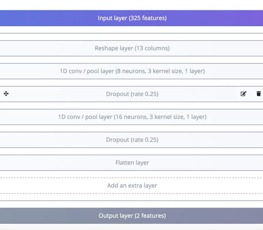Image resolution: width=263 pixels, height=230 pixels.
Task: Delete the first Dropout layer
Action: (x=259, y=94)
